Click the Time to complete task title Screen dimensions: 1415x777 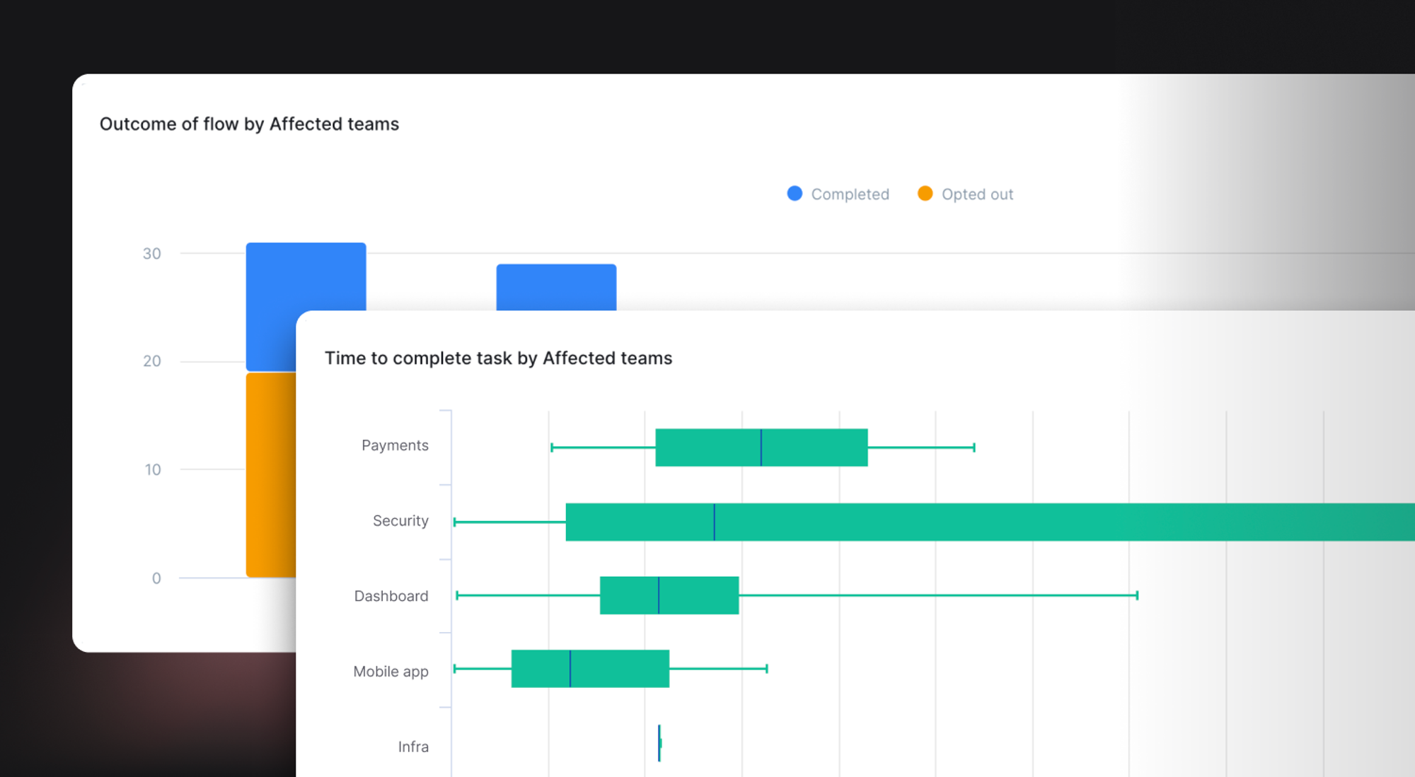point(498,358)
